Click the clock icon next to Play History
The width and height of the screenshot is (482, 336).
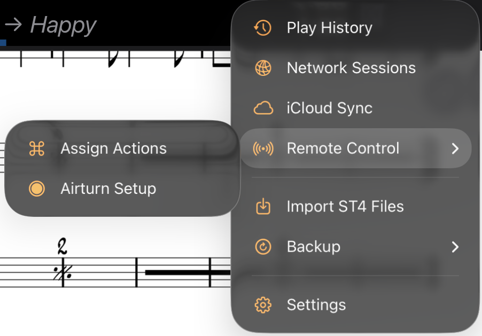[x=262, y=28]
